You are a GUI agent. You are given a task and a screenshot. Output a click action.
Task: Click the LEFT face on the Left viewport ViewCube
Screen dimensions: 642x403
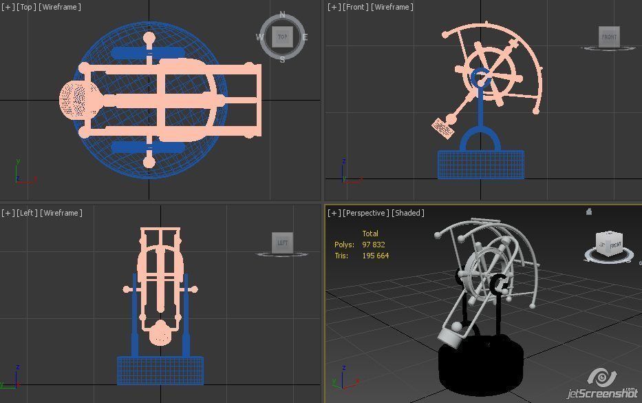[281, 242]
